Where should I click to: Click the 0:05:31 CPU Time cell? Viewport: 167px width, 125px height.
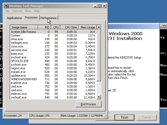pos(72,32)
